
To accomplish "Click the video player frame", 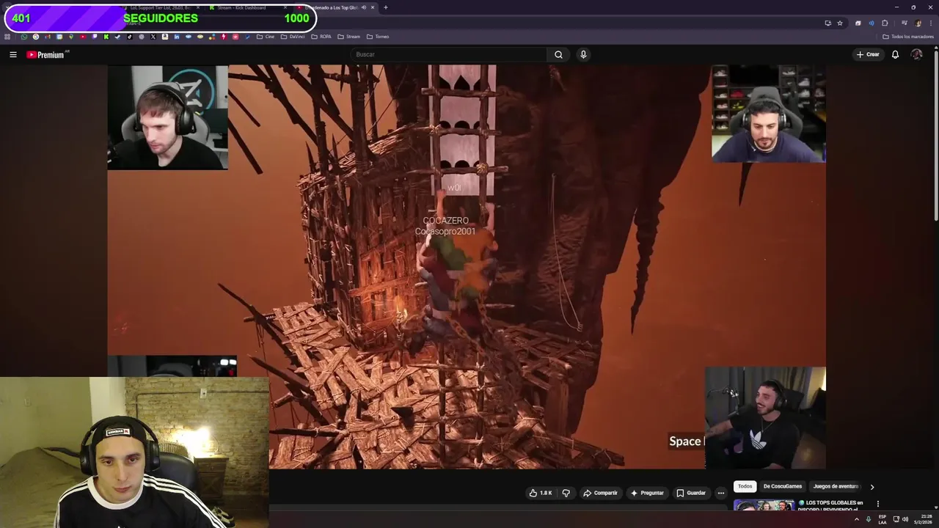I will click(x=467, y=266).
